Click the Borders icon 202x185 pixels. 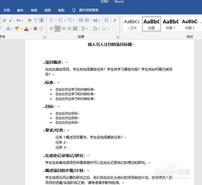tap(104, 28)
